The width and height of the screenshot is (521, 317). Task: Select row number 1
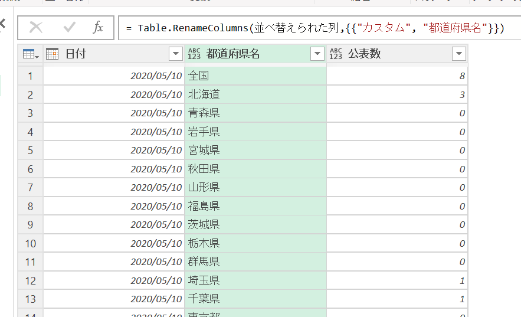pyautogui.click(x=30, y=76)
